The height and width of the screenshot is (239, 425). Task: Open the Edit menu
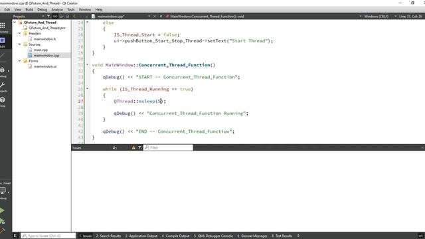(7, 9)
